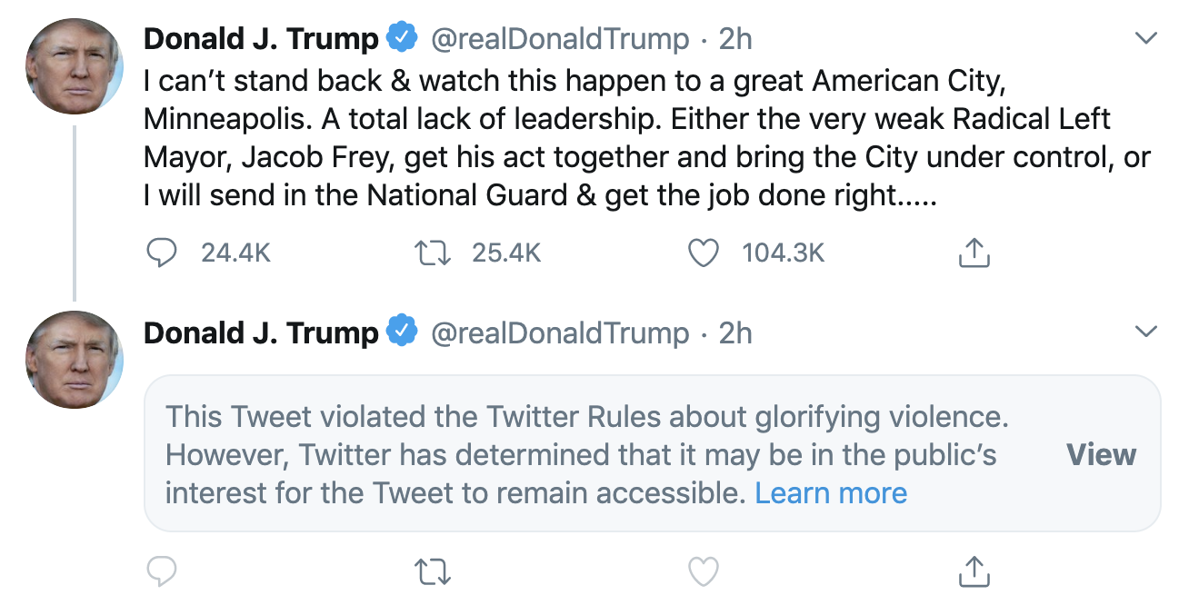Image resolution: width=1189 pixels, height=605 pixels.
Task: Open the first tweet's chevron menu
Action: [x=1147, y=39]
